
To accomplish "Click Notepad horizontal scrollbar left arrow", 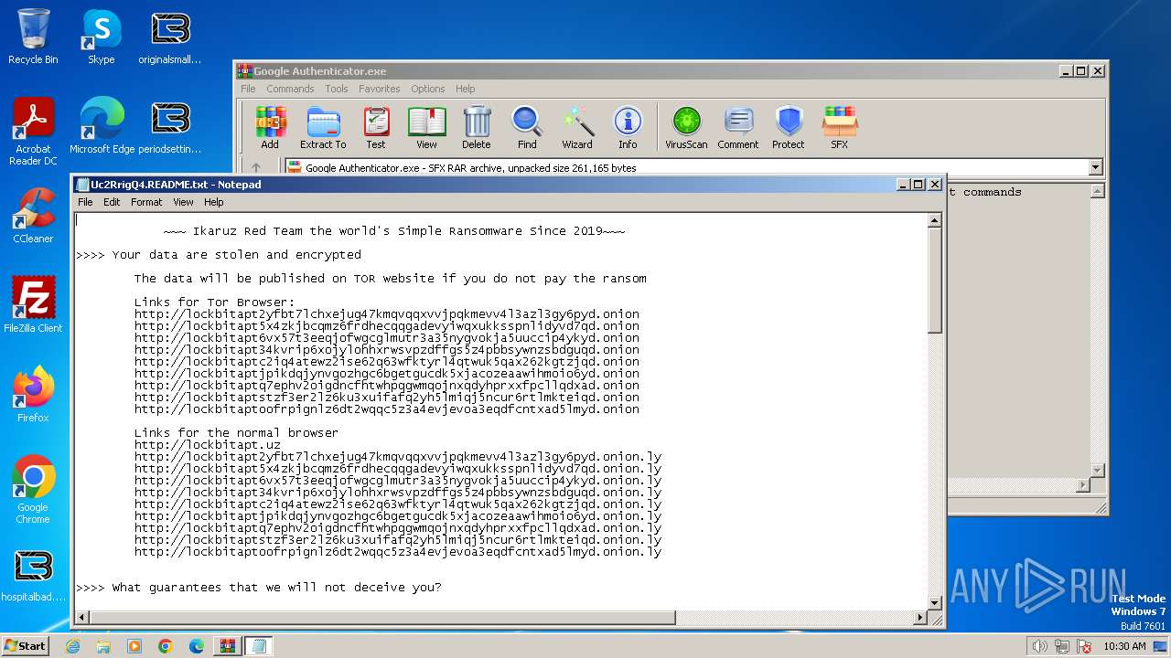I will [x=82, y=618].
